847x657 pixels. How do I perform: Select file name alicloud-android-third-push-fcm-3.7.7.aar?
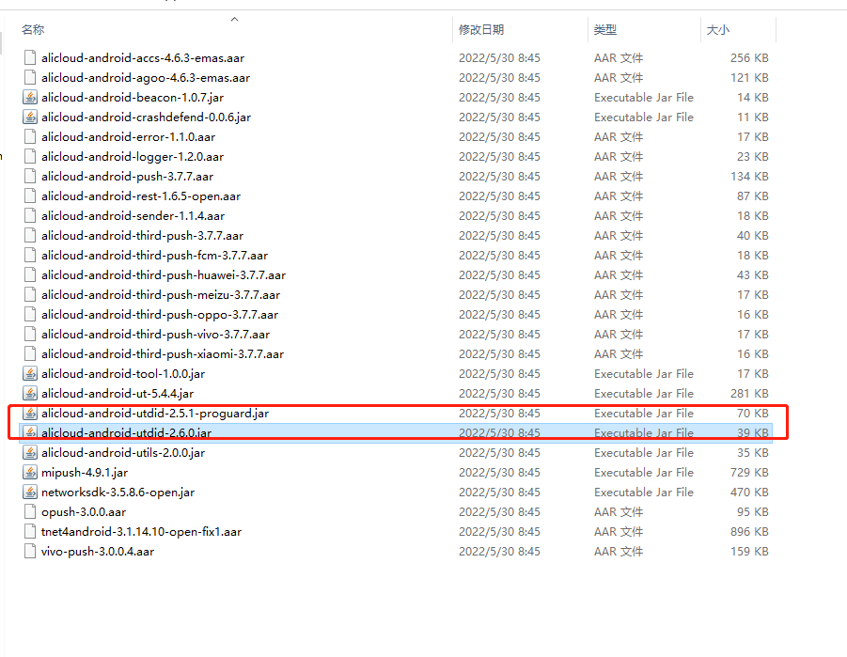[x=154, y=255]
